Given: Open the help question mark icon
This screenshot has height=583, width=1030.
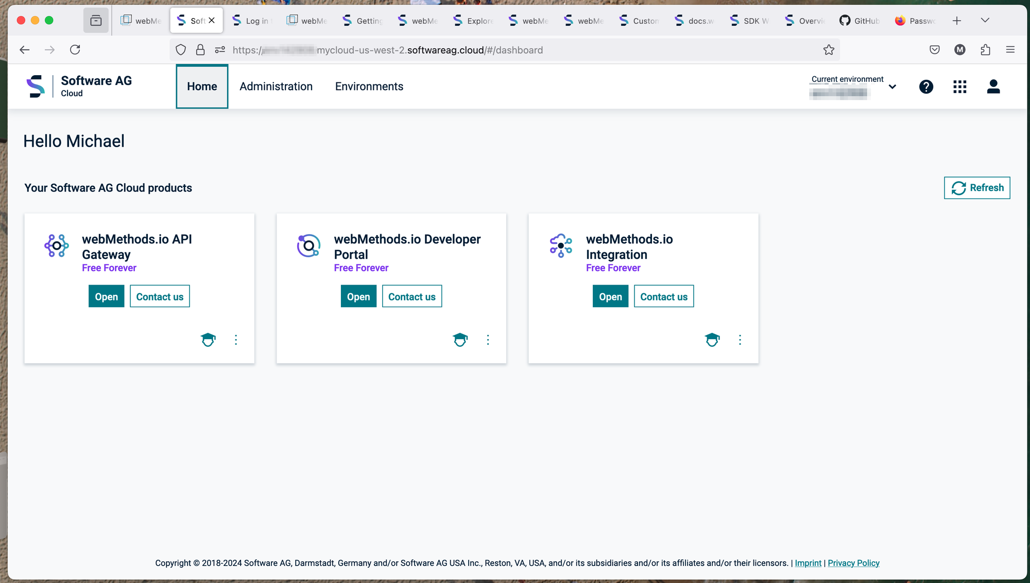Looking at the screenshot, I should pyautogui.click(x=926, y=86).
